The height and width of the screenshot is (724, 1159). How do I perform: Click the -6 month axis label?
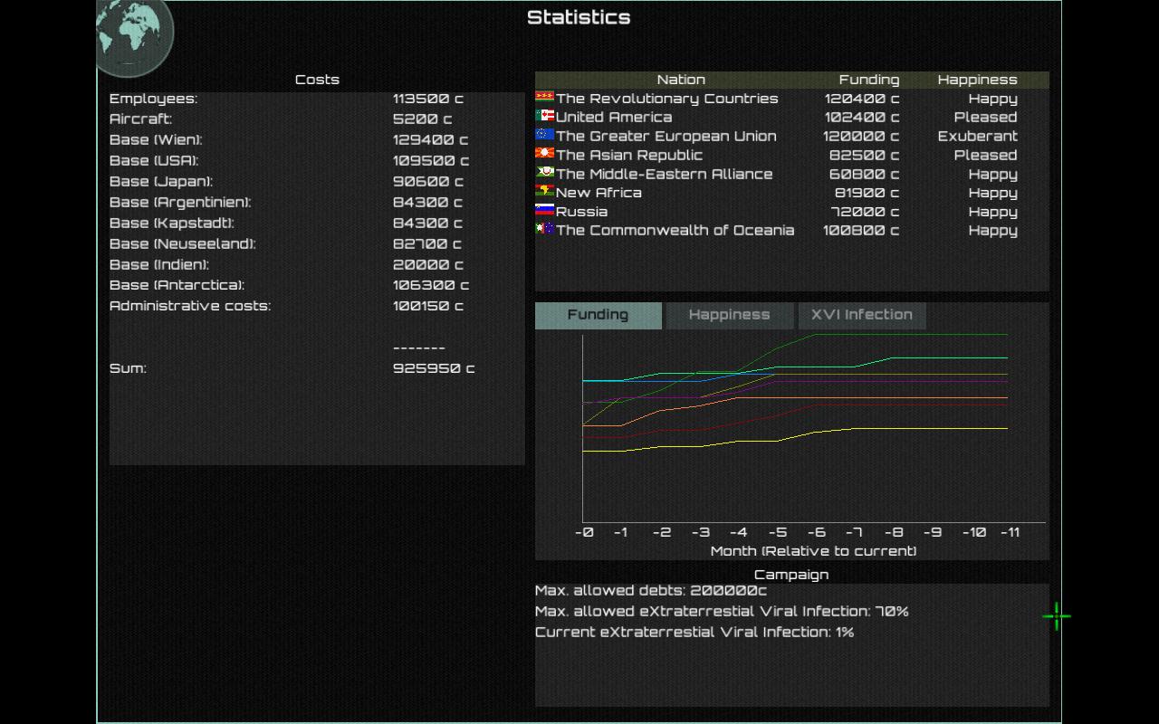816,532
